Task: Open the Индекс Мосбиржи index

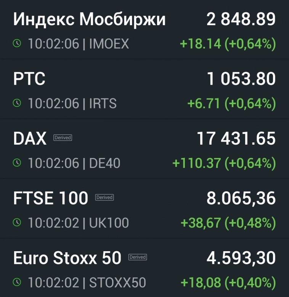Action: coord(89,19)
